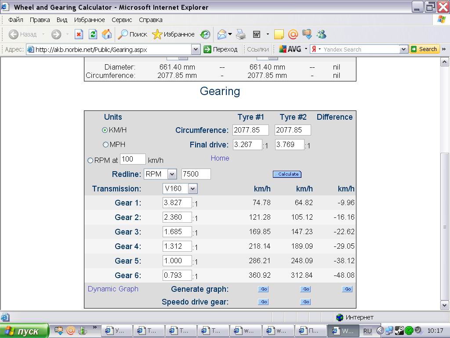Viewport: 450px width, 338px height.
Task: Open the Сервис menu
Action: pos(122,20)
